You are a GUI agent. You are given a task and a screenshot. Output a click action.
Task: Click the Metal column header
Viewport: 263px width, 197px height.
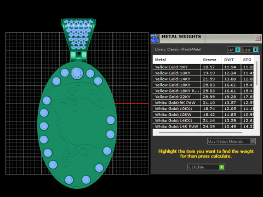click(176, 60)
